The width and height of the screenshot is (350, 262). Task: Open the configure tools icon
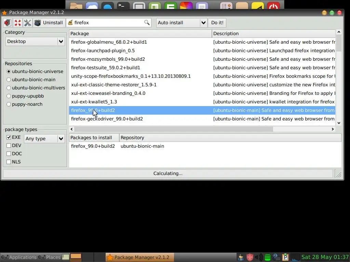(x=27, y=23)
